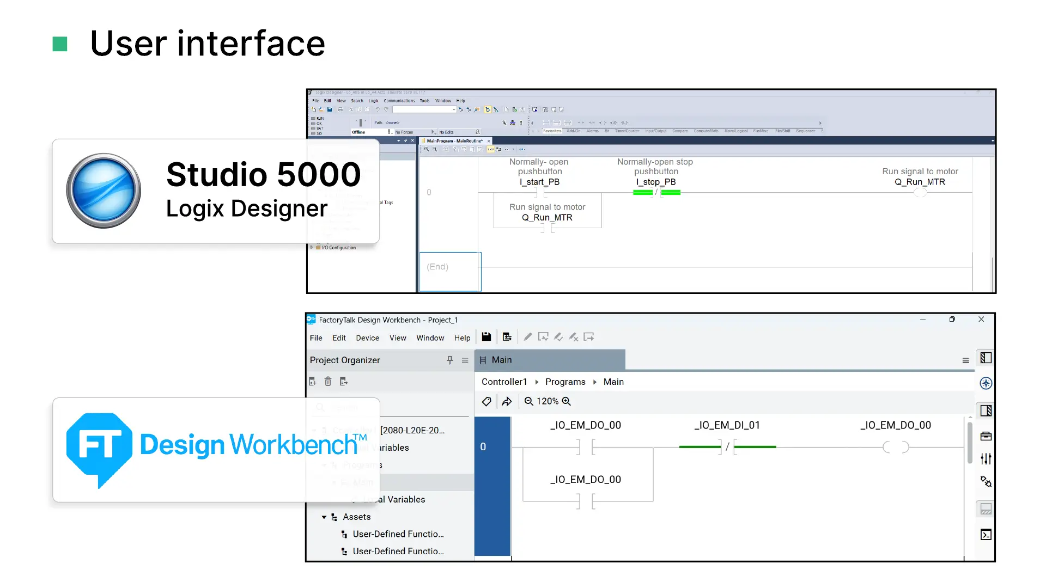This screenshot has height=588, width=1046.
Task: Click the add item icon in Project Organizer
Action: coord(313,382)
